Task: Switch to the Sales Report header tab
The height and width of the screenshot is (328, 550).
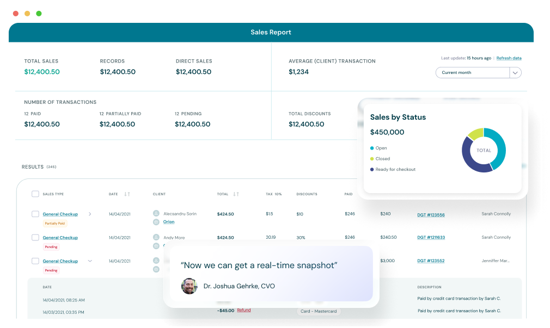Action: tap(271, 32)
